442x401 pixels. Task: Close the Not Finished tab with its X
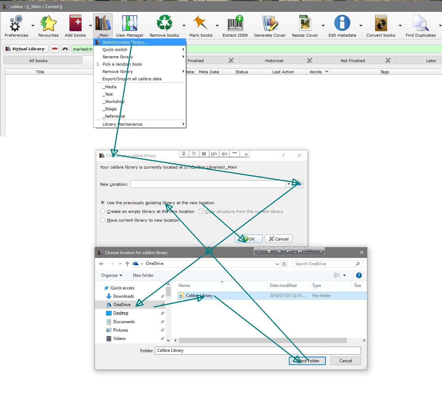click(388, 60)
